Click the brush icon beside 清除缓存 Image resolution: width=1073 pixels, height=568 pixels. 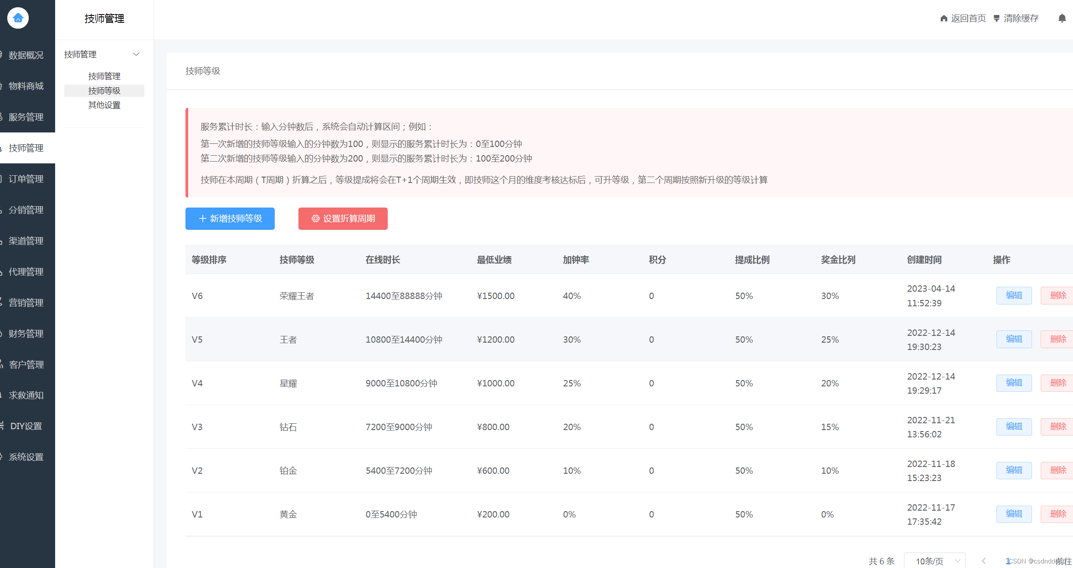996,18
